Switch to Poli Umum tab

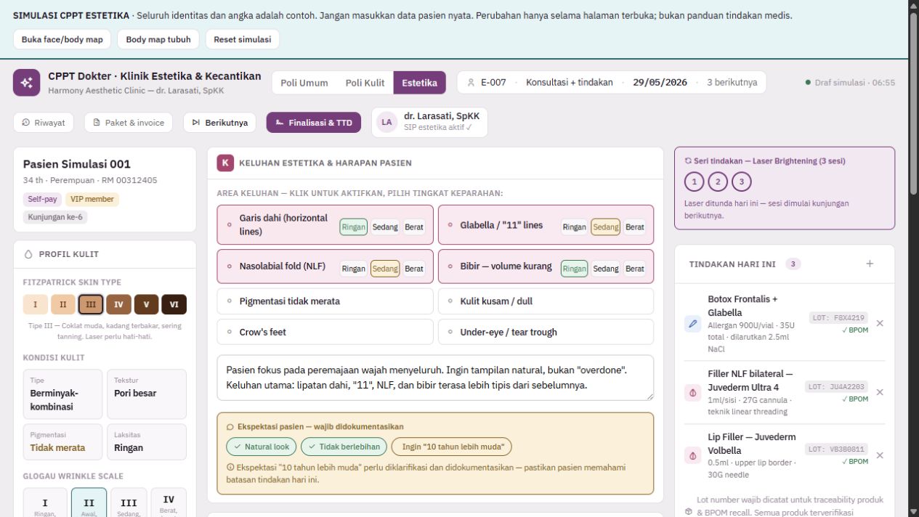click(x=304, y=83)
